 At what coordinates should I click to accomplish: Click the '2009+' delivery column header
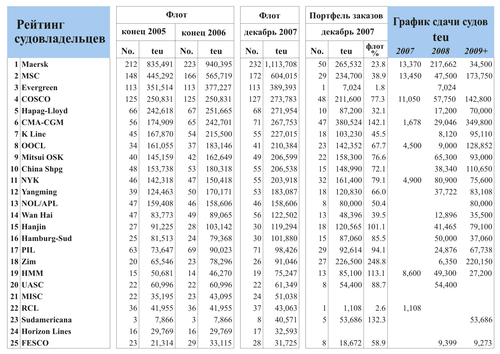[476, 51]
